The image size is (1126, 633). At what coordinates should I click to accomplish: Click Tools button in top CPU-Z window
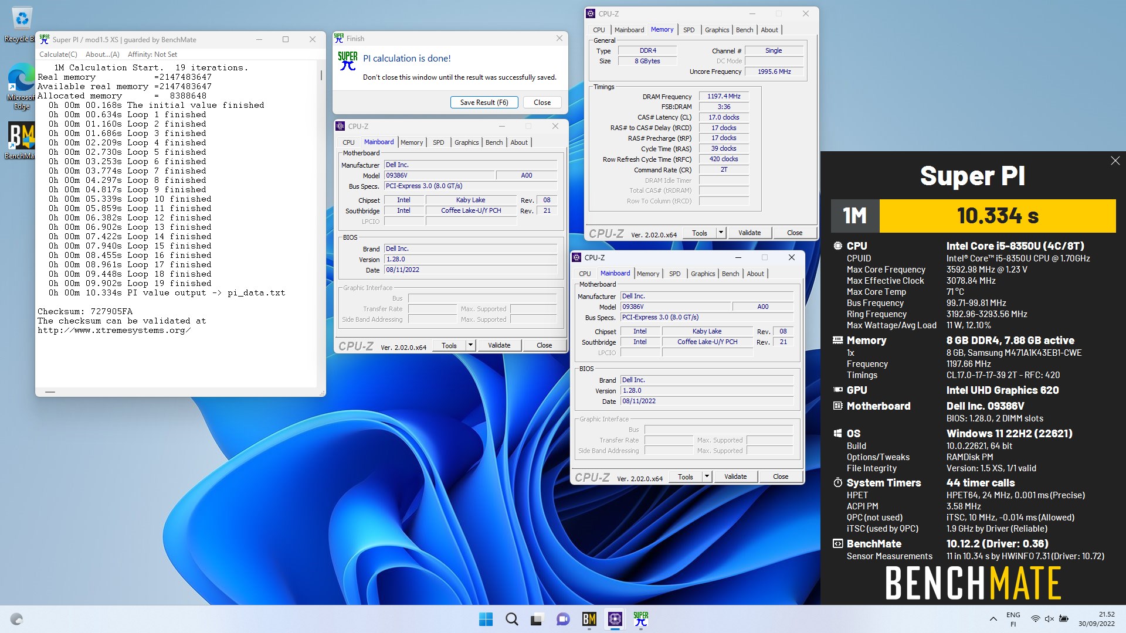tap(700, 233)
